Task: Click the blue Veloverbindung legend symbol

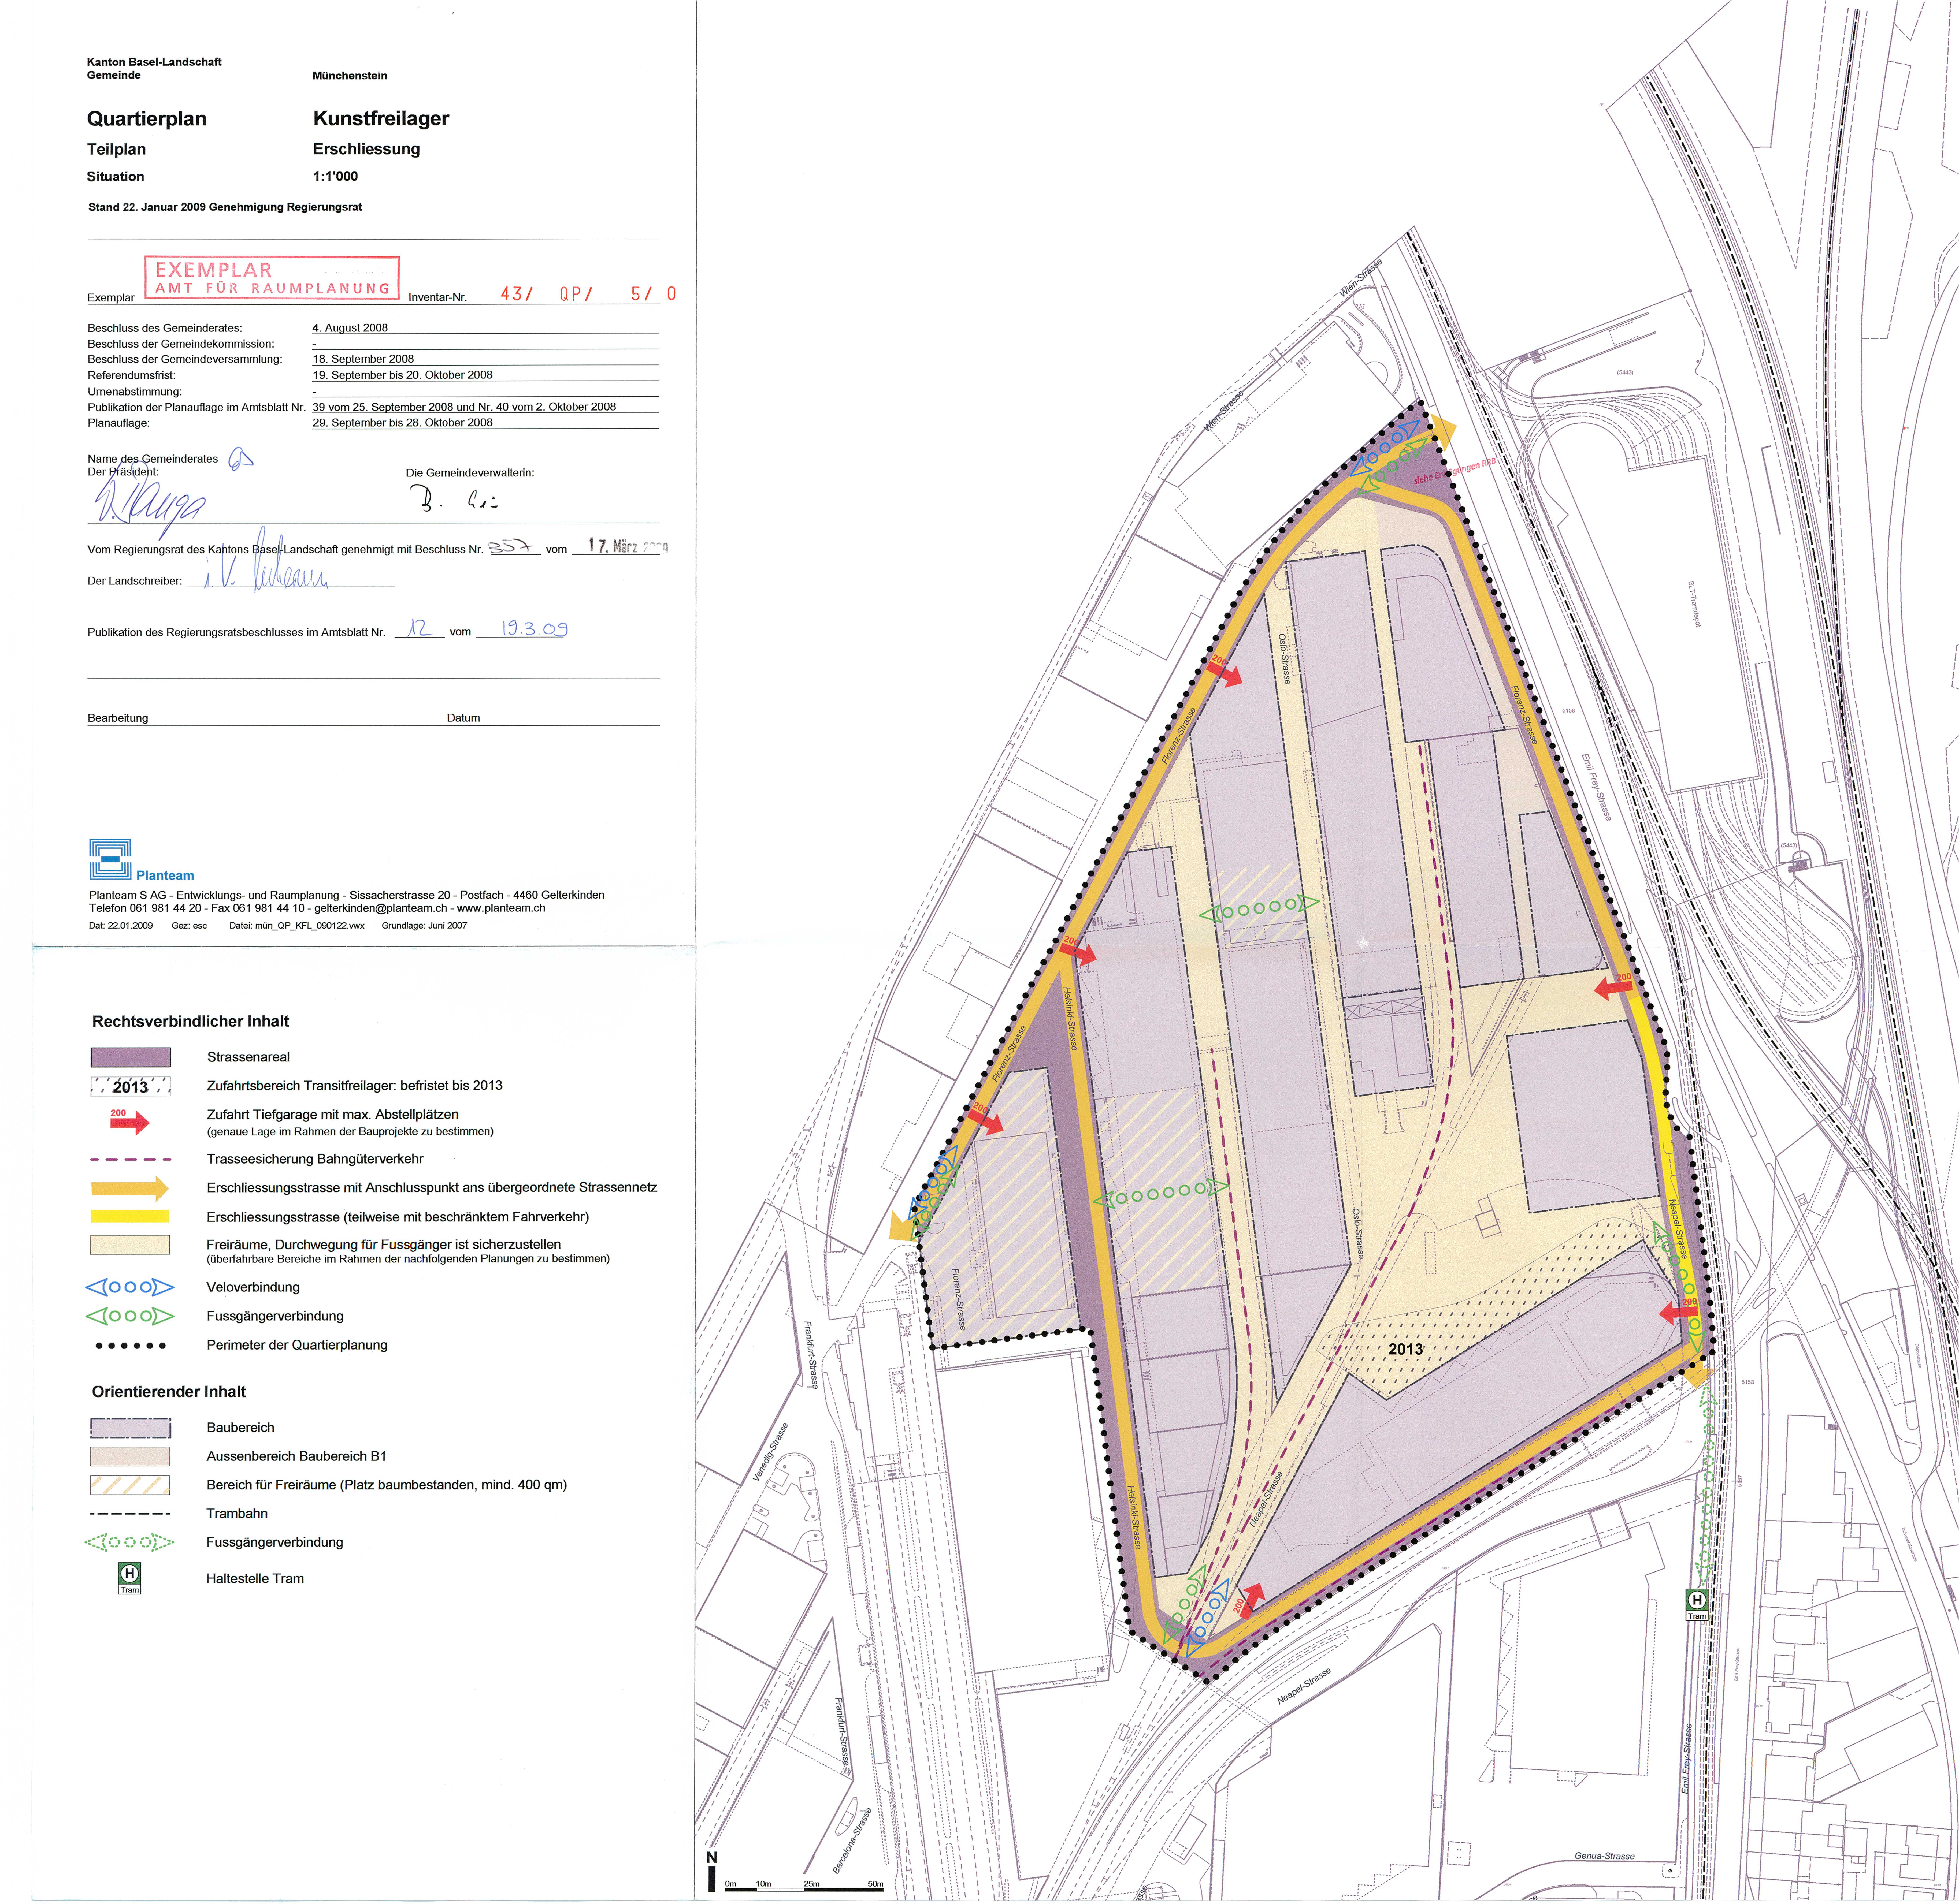Action: [x=130, y=1287]
